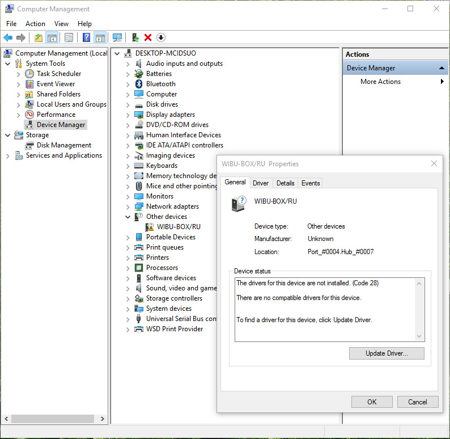The width and height of the screenshot is (450, 439).
Task: Expand the Monitors category
Action: (128, 197)
